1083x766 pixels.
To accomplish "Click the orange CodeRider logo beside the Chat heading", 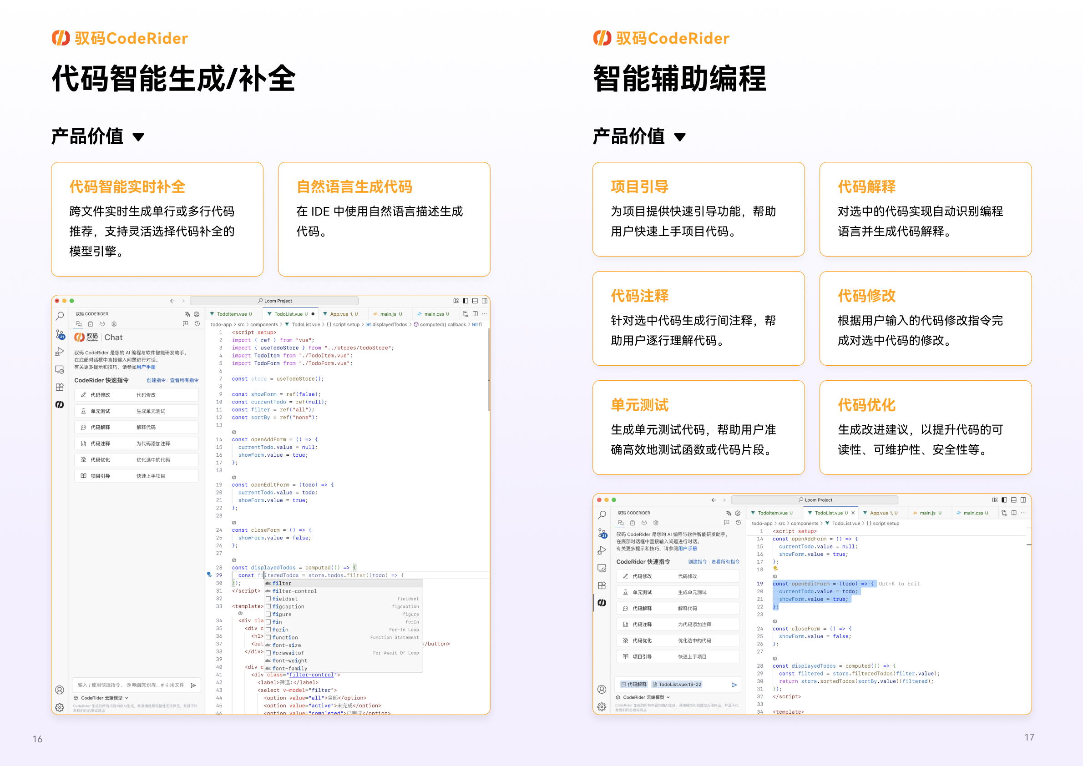I will click(x=79, y=337).
